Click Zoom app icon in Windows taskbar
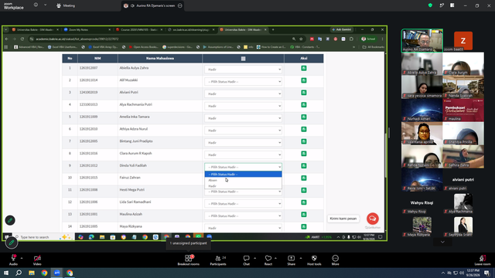This screenshot has height=278, width=495. coord(56,273)
